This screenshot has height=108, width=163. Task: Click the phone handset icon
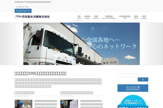click(x=17, y=7)
